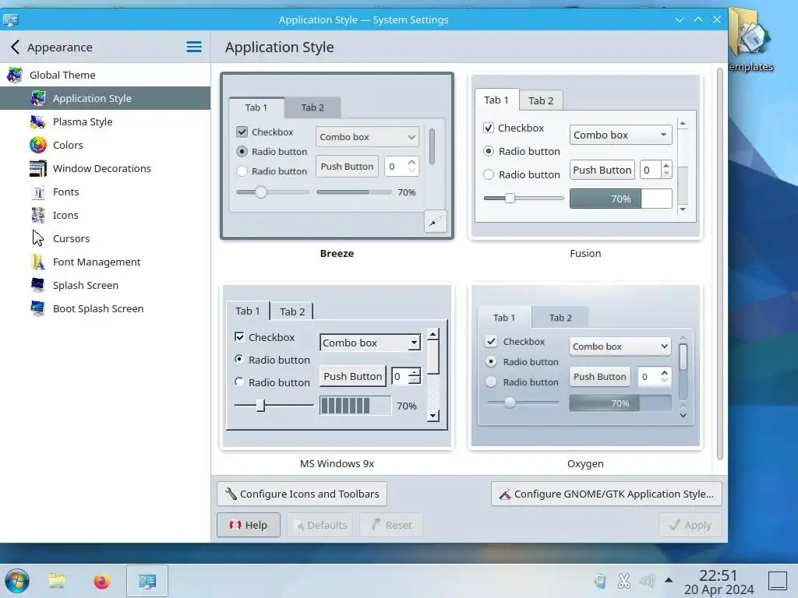Viewport: 798px width, 598px height.
Task: Toggle the Checkbox in Fusion preview
Action: point(488,128)
